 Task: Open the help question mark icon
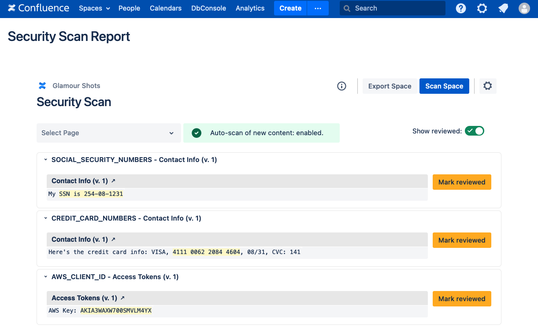coord(461,8)
